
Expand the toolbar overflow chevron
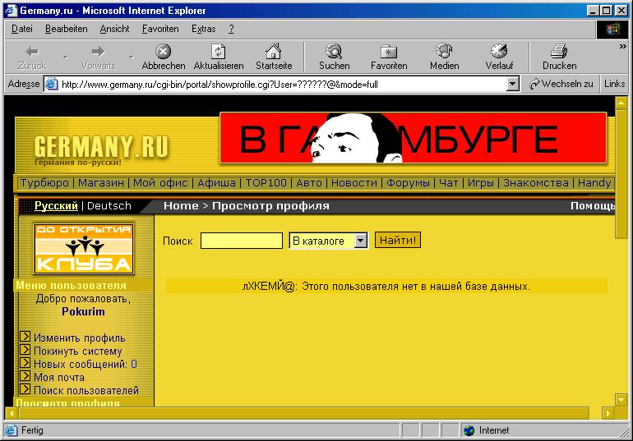coord(622,47)
